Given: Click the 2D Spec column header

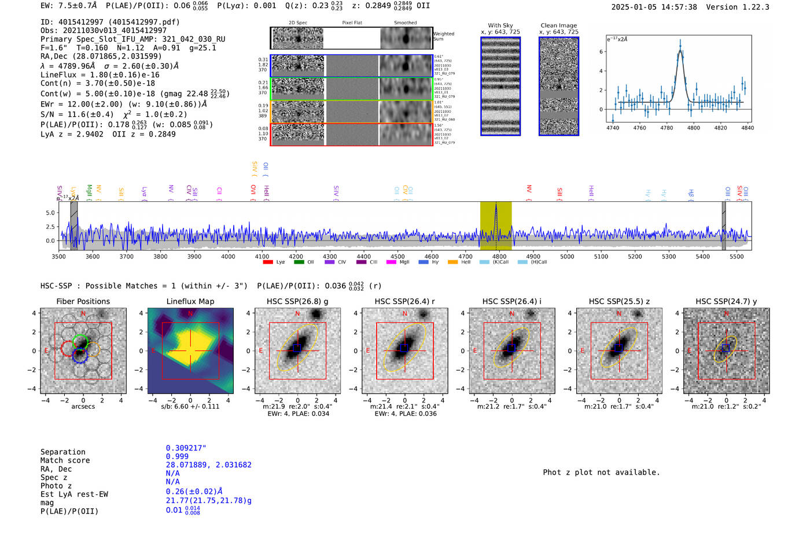Looking at the screenshot, I should click(x=298, y=23).
